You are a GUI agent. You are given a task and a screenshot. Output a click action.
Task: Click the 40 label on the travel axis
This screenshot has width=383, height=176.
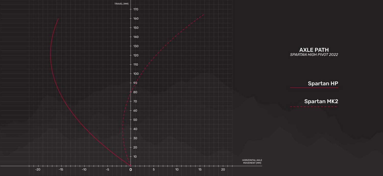(135, 129)
